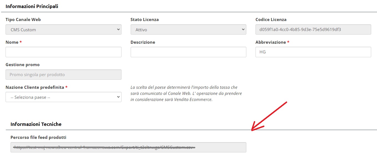Image resolution: width=377 pixels, height=161 pixels.
Task: Click the Gestione promo disabled field
Action: tap(63, 75)
